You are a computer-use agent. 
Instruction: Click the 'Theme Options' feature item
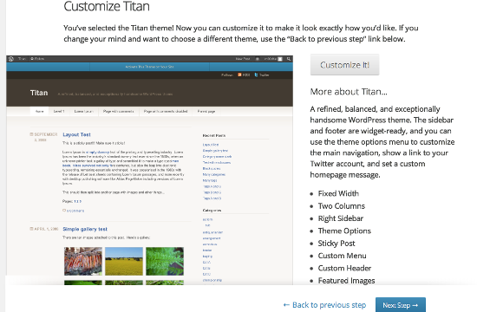(x=344, y=231)
